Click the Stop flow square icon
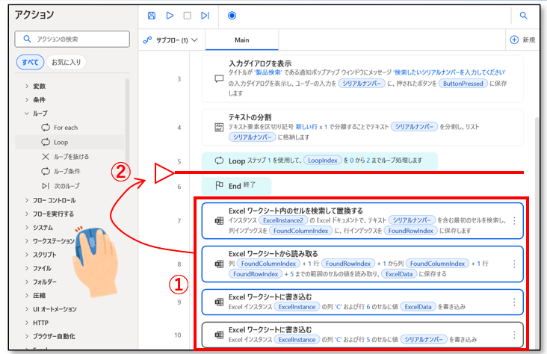This screenshot has width=547, height=354. [x=188, y=15]
